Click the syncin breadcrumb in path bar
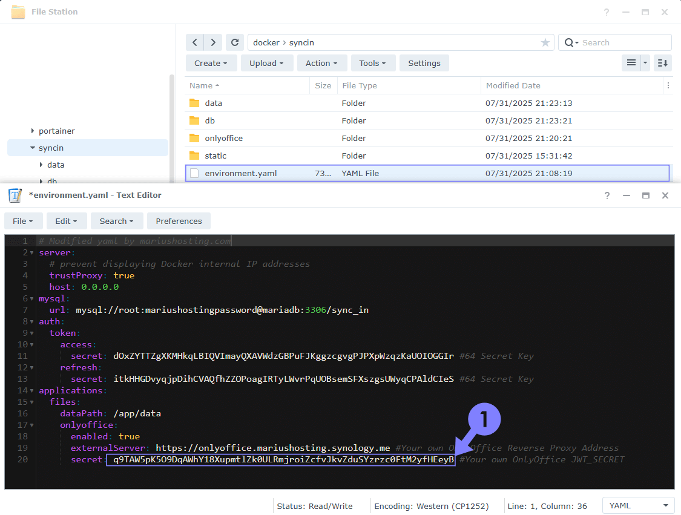Viewport: 681px width, 515px height. [x=301, y=42]
